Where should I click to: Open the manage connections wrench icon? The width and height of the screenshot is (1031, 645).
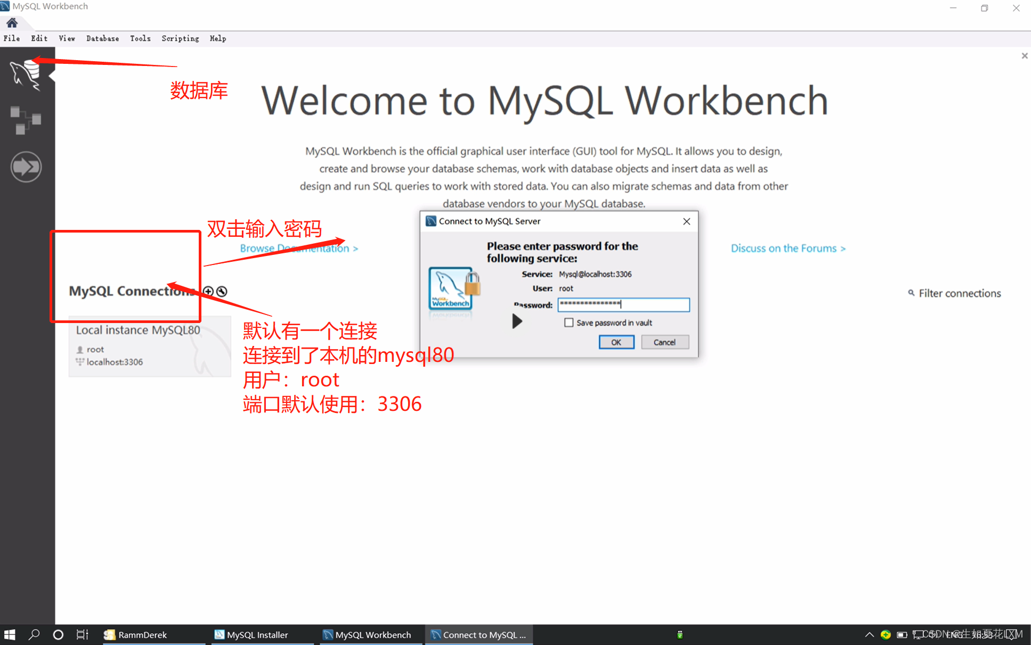(222, 291)
